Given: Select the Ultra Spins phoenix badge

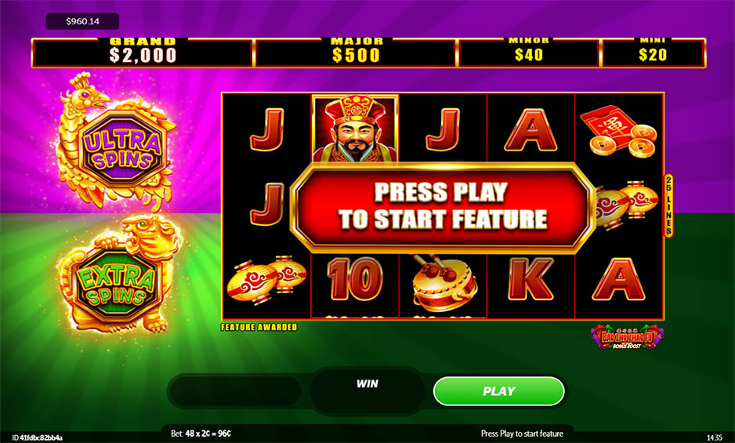Looking at the screenshot, I should click(x=117, y=141).
